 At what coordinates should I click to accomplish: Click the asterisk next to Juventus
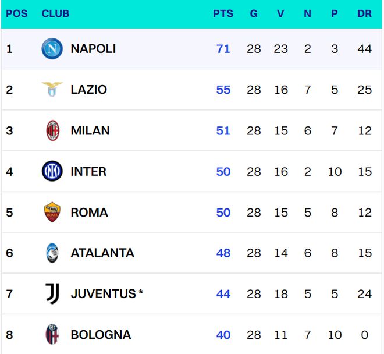tap(141, 292)
